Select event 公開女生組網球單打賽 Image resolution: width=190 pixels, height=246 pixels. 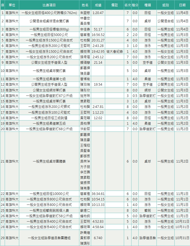(x=49, y=90)
